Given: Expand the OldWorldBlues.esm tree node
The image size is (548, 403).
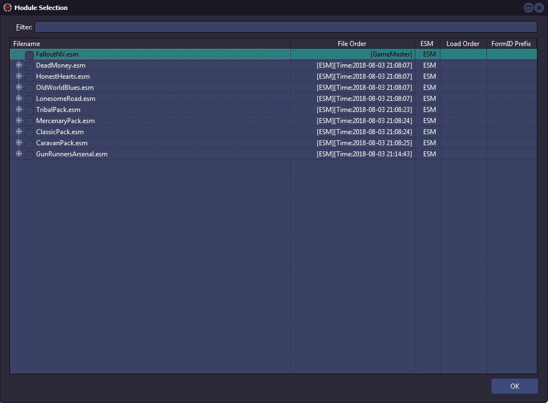Looking at the screenshot, I should [x=19, y=87].
